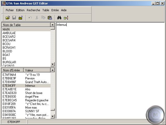Sort by Nom de Table column header
This screenshot has height=125, width=166.
26,25
